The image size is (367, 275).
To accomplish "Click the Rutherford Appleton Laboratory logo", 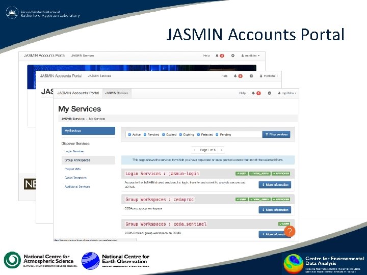I will (x=43, y=13).
